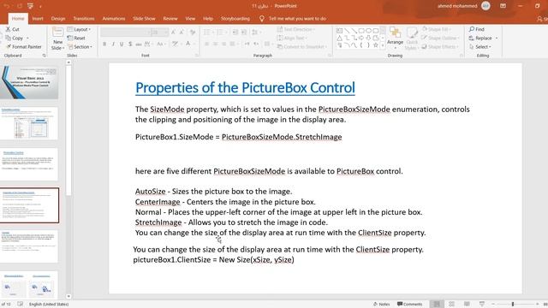
Task: Switch to the Storyboarding tab
Action: click(235, 19)
